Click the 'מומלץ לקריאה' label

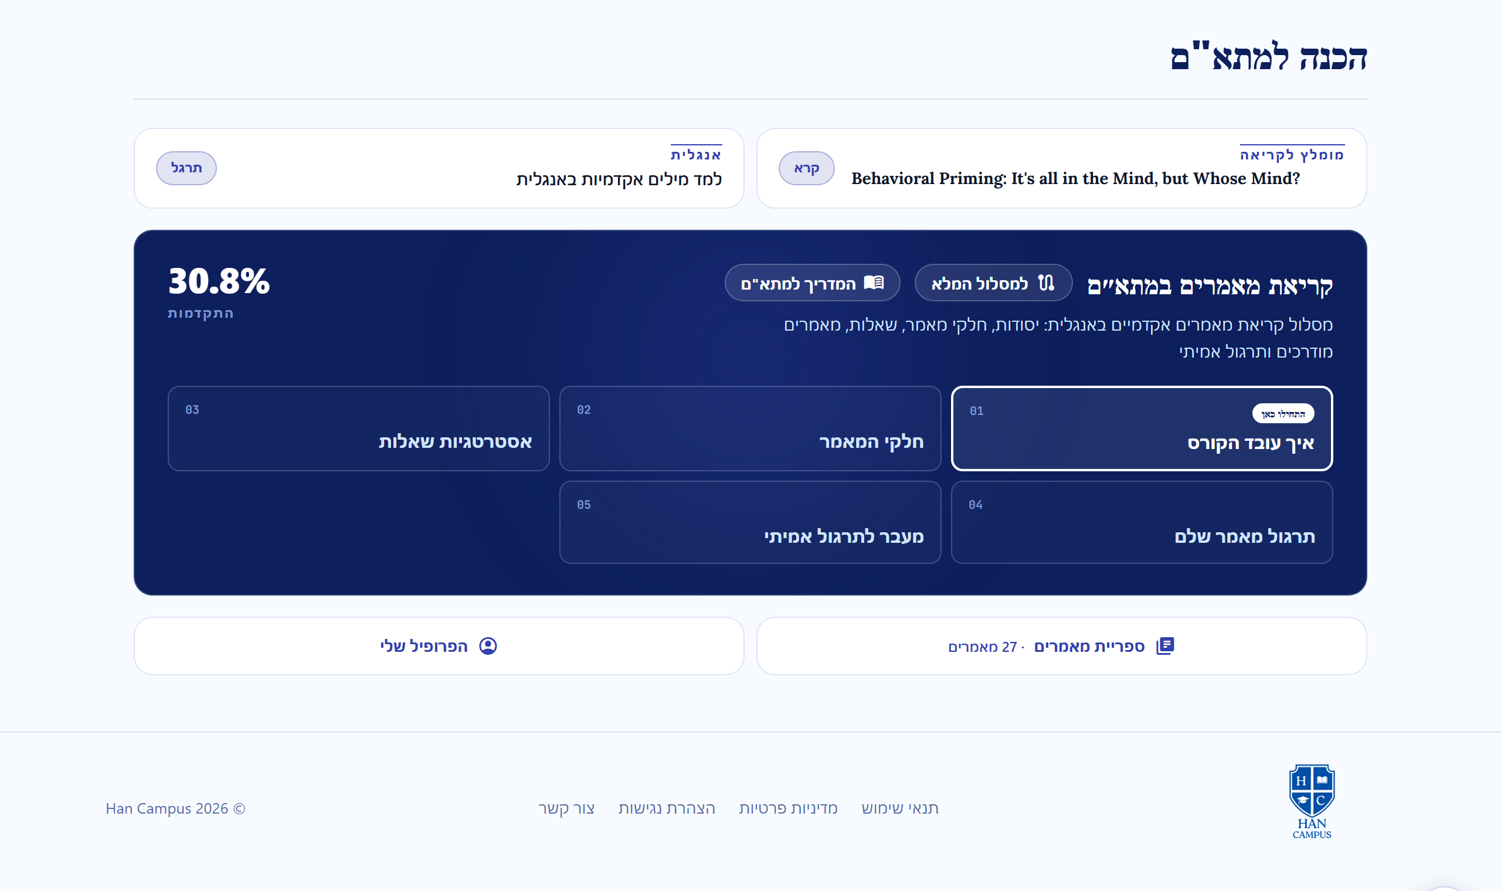click(1292, 155)
